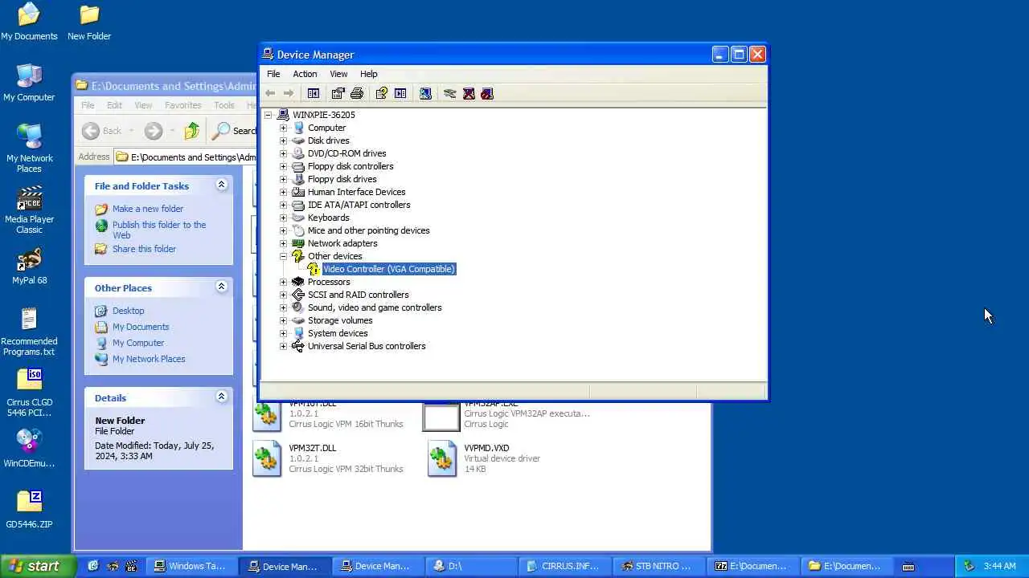Open Properties via the Device Manager toolbar icon
Image resolution: width=1029 pixels, height=578 pixels.
pos(338,93)
